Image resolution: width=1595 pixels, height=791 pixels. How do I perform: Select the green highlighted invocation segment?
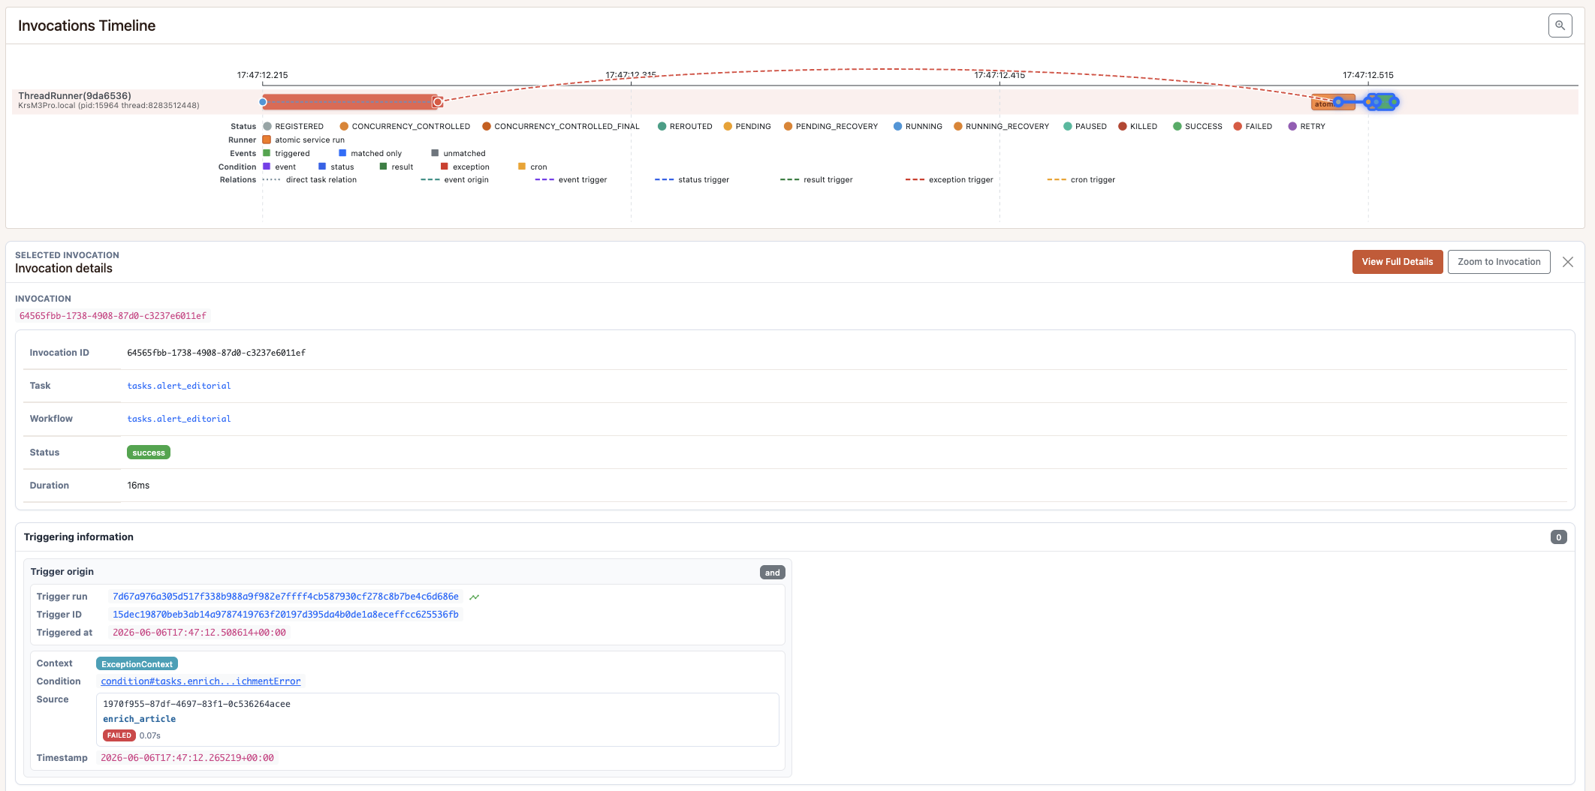[x=1386, y=102]
